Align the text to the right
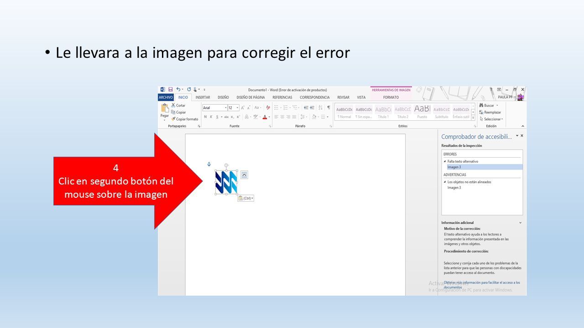584x328 pixels. (289, 117)
